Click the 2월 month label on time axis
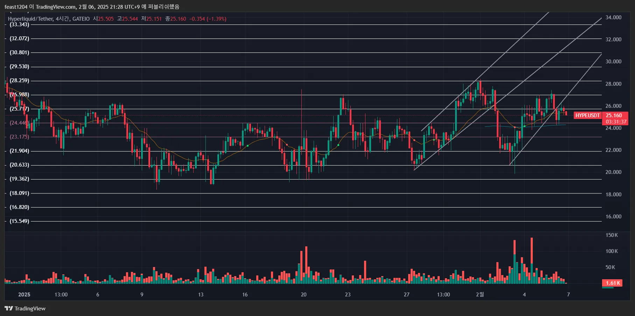This screenshot has height=316, width=635. click(x=480, y=295)
